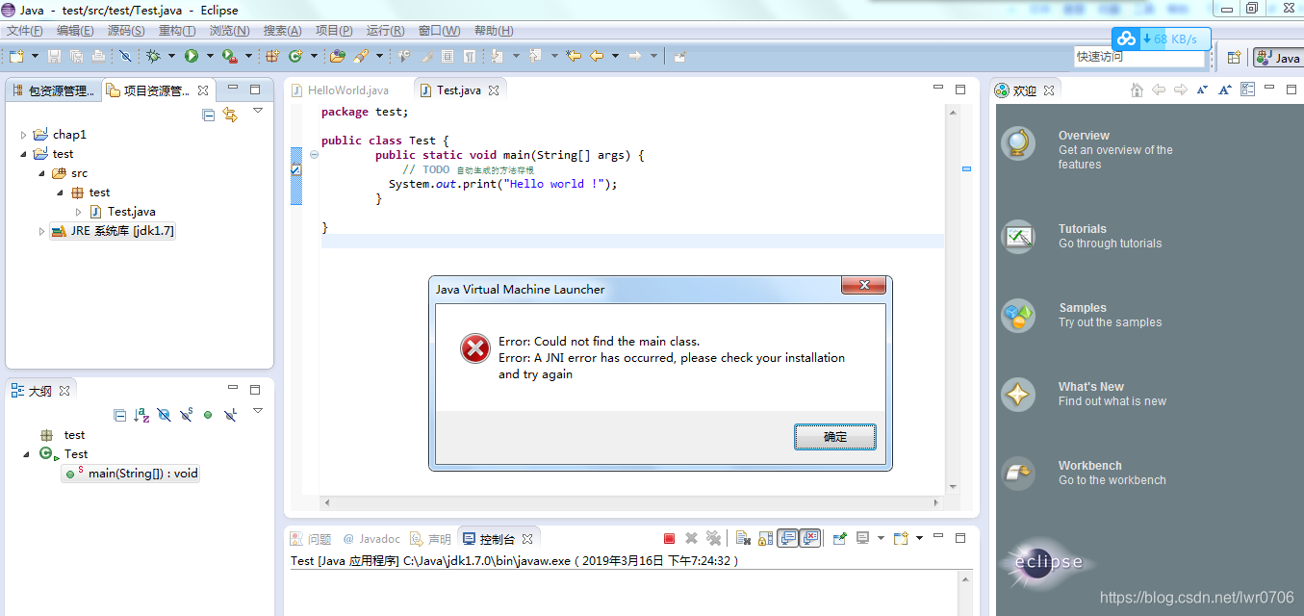Open the Run button dropdown arrow
This screenshot has height=616, width=1304.
point(208,57)
